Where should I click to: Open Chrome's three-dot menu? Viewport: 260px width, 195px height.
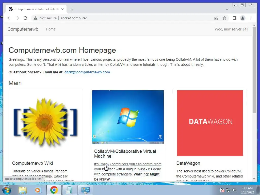(251, 18)
